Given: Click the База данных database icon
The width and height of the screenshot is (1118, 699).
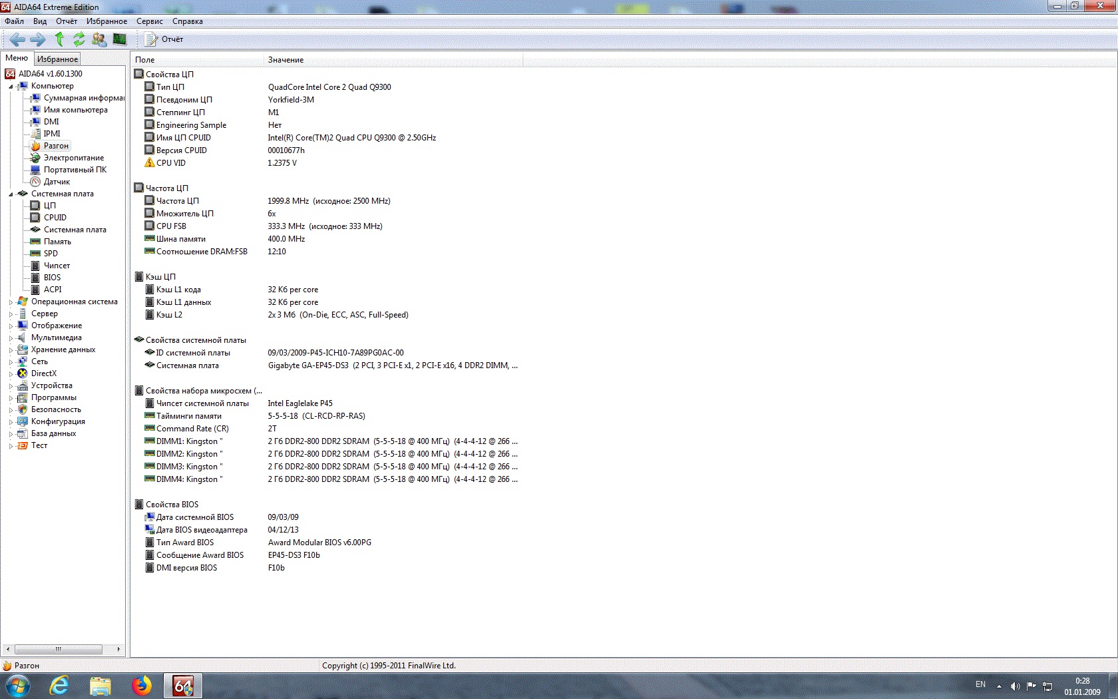Looking at the screenshot, I should click(x=23, y=433).
